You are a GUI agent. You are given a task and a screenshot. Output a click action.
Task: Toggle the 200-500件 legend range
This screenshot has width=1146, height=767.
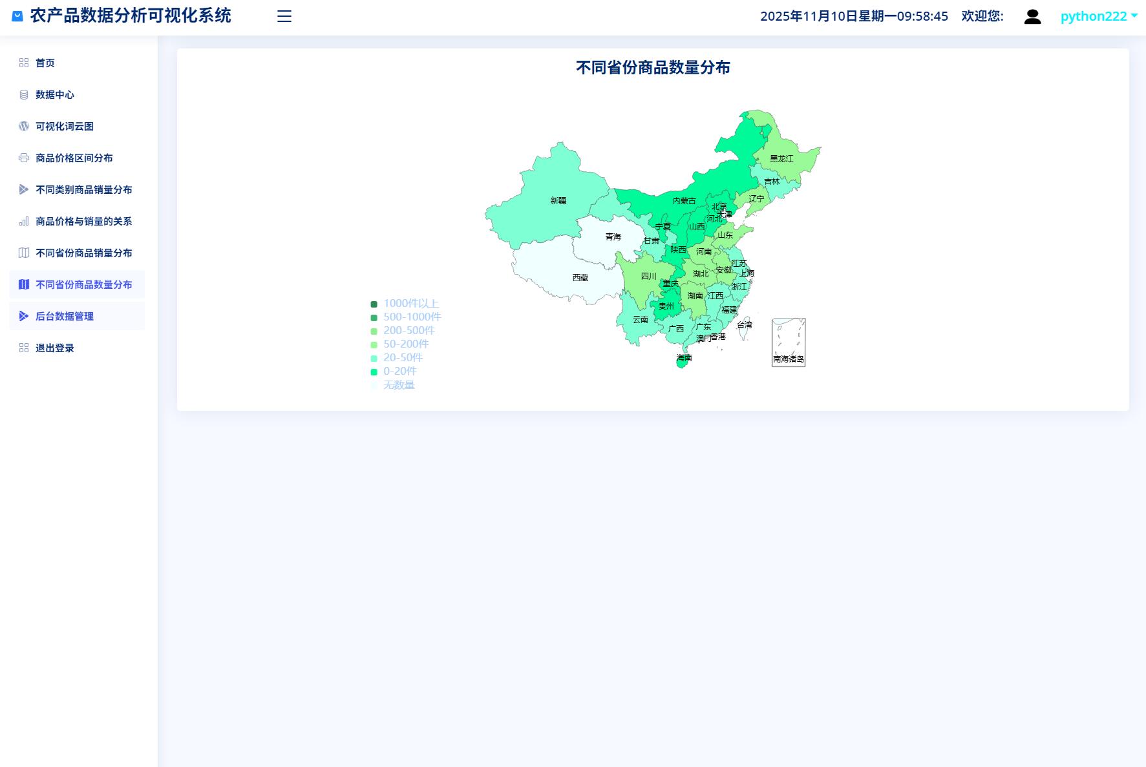(403, 331)
